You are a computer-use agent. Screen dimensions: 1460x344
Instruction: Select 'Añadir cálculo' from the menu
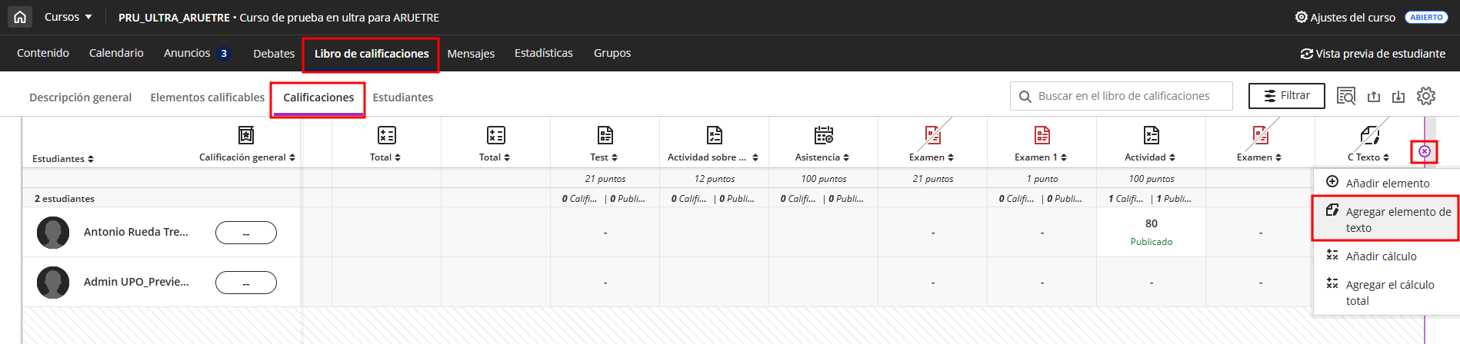tap(1381, 256)
